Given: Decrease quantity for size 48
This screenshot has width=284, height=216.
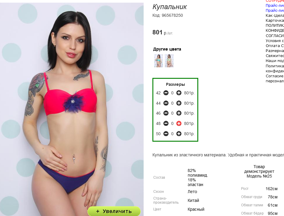Looking at the screenshot, I should 166,123.
